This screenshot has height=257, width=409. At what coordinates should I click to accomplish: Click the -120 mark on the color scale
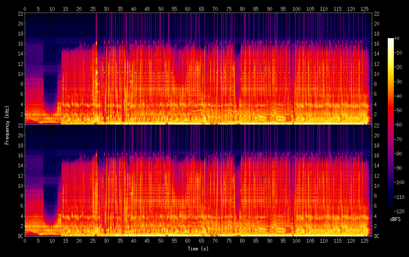399,211
